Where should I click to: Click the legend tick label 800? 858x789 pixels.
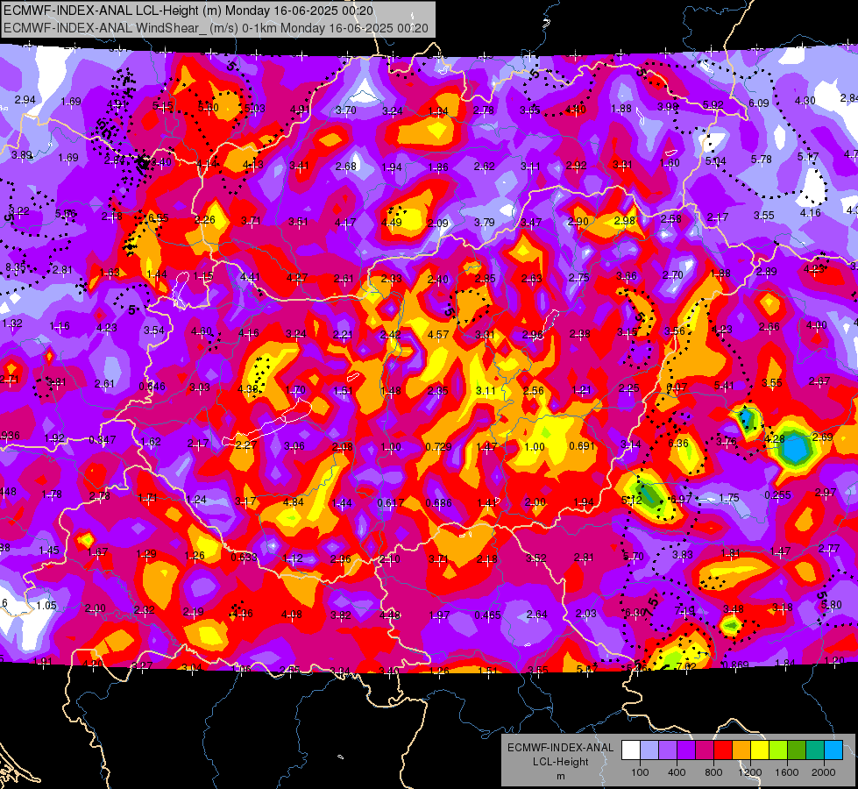click(713, 772)
